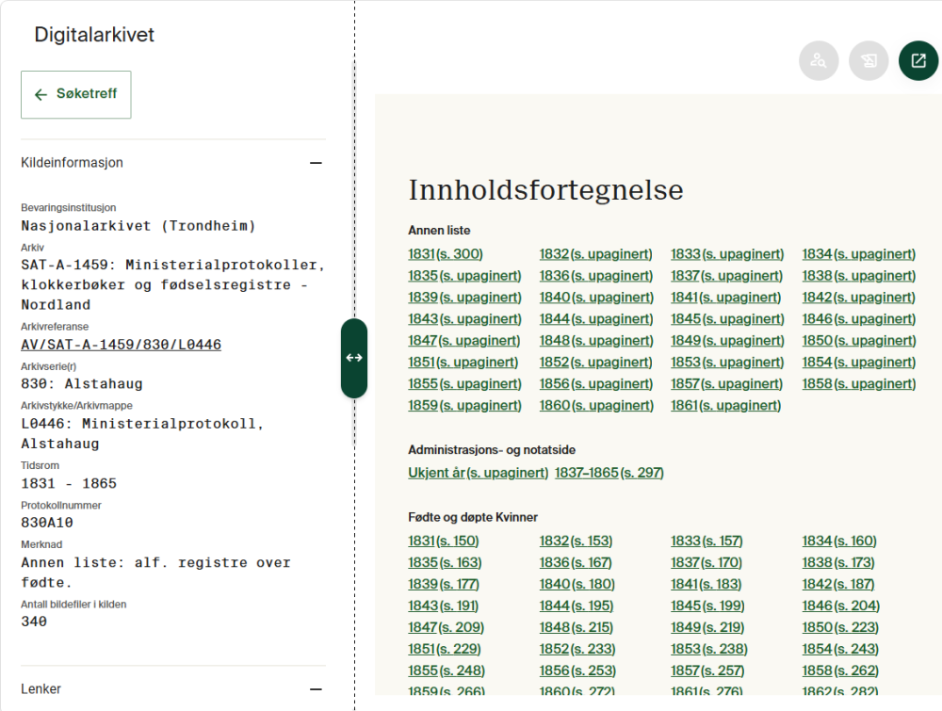
Task: Select the Innholdsfortegnelse heading
Action: (x=545, y=190)
